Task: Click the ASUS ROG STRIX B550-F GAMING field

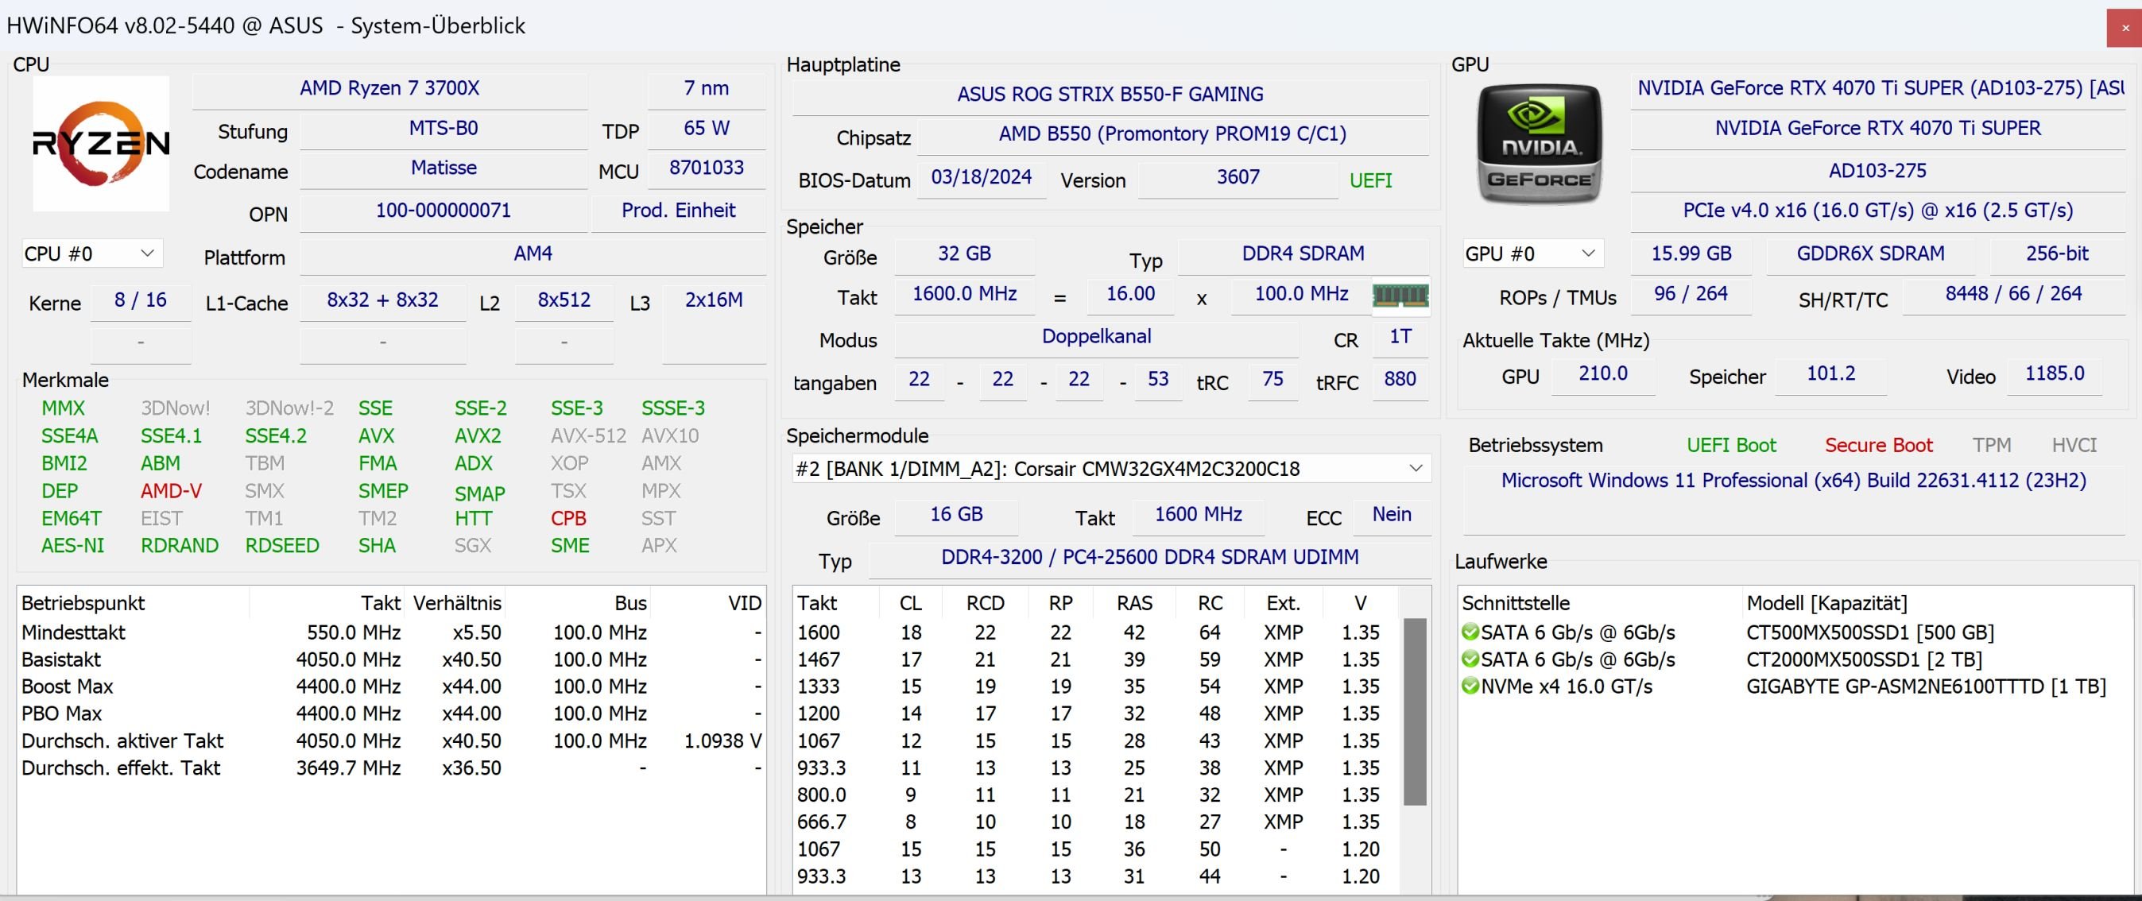Action: point(1110,95)
